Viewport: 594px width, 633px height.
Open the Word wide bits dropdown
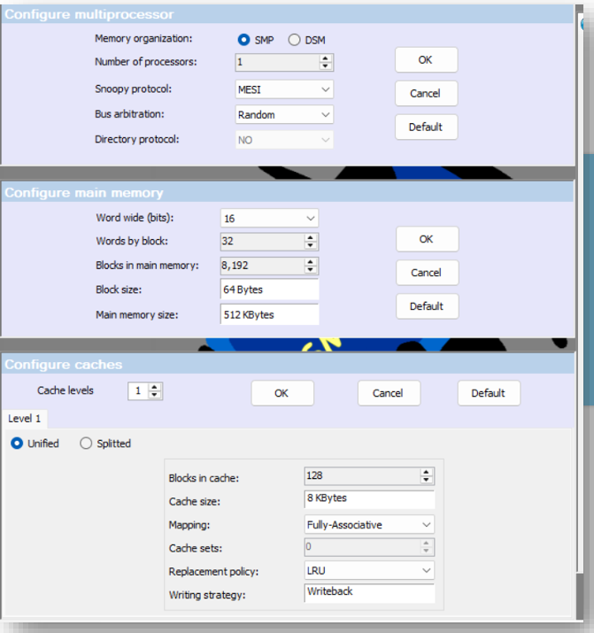click(269, 219)
